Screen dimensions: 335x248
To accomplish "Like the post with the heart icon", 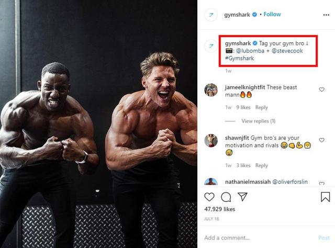I will [x=209, y=197].
